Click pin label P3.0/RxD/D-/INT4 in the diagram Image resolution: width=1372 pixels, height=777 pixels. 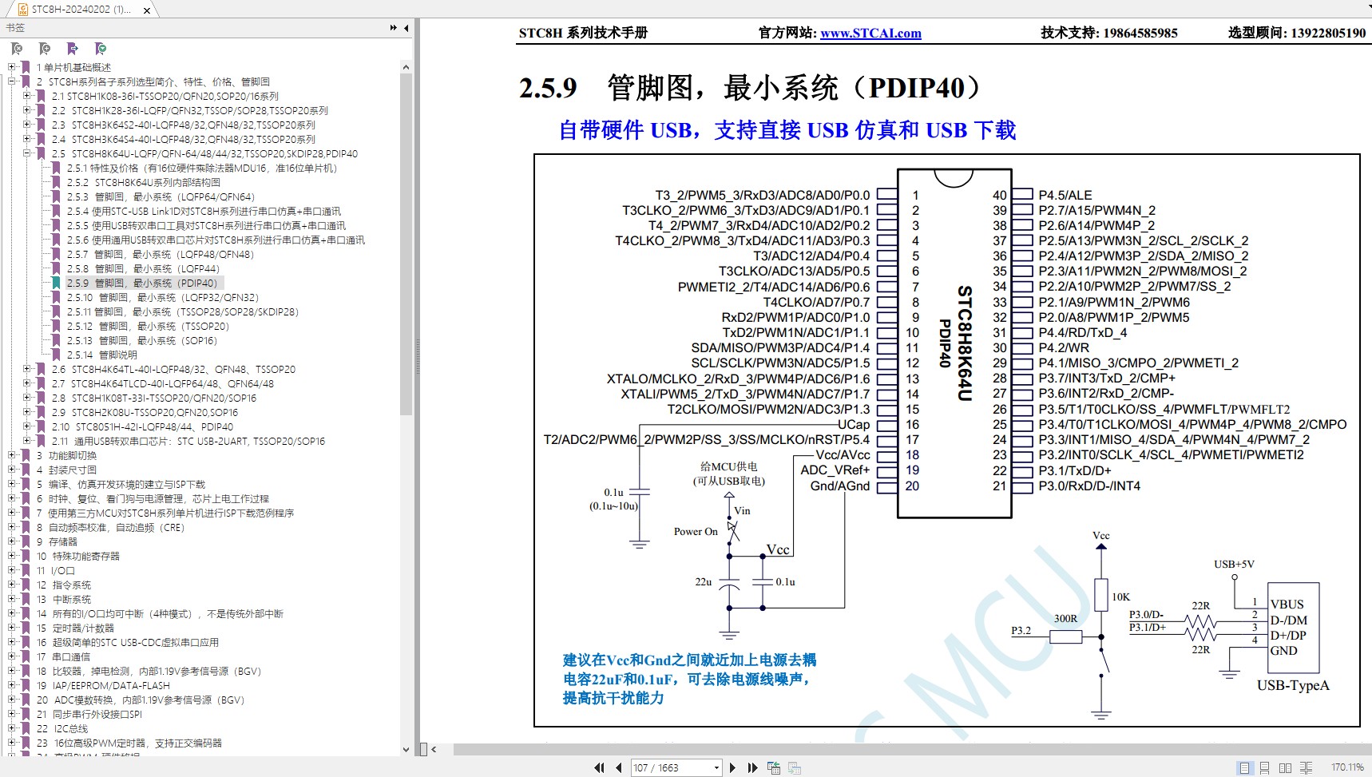pos(1089,486)
